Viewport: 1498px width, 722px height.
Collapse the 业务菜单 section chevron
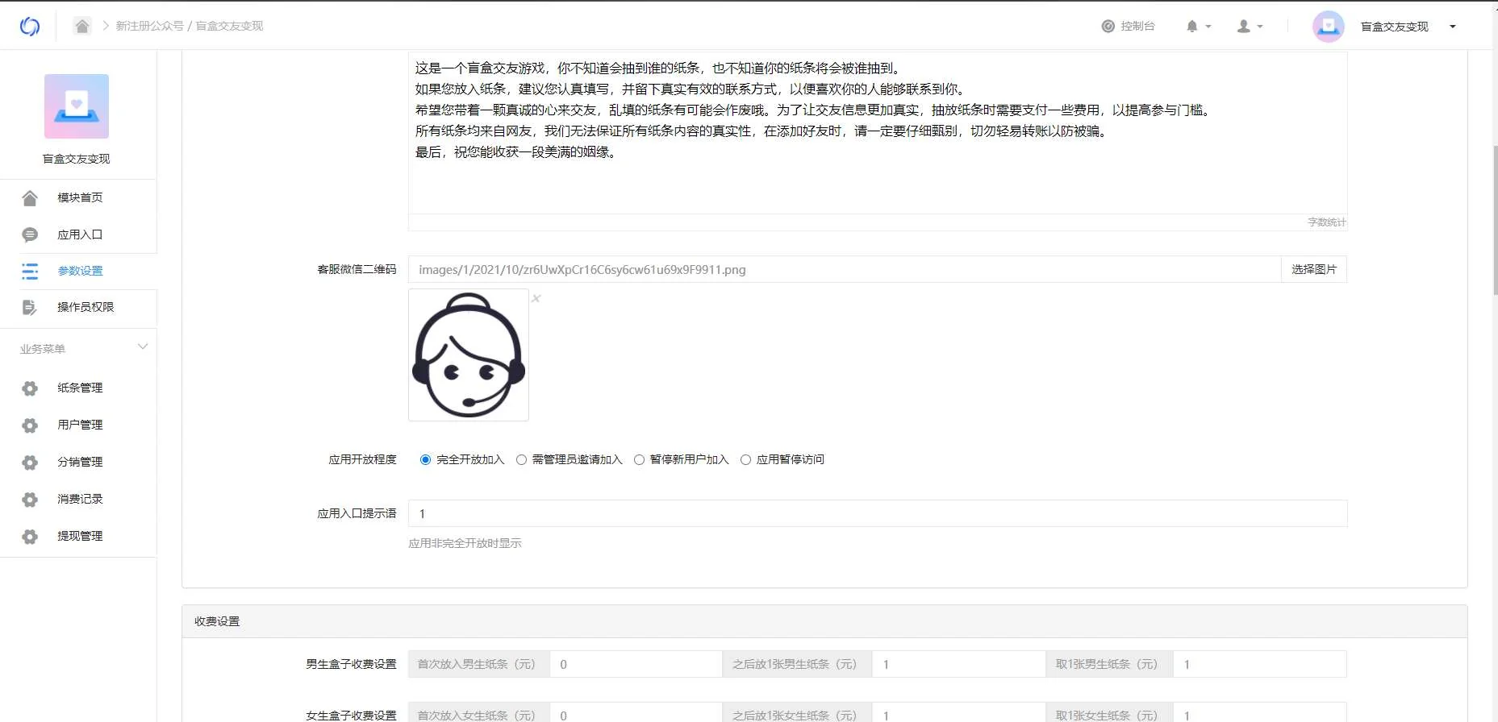(x=143, y=347)
